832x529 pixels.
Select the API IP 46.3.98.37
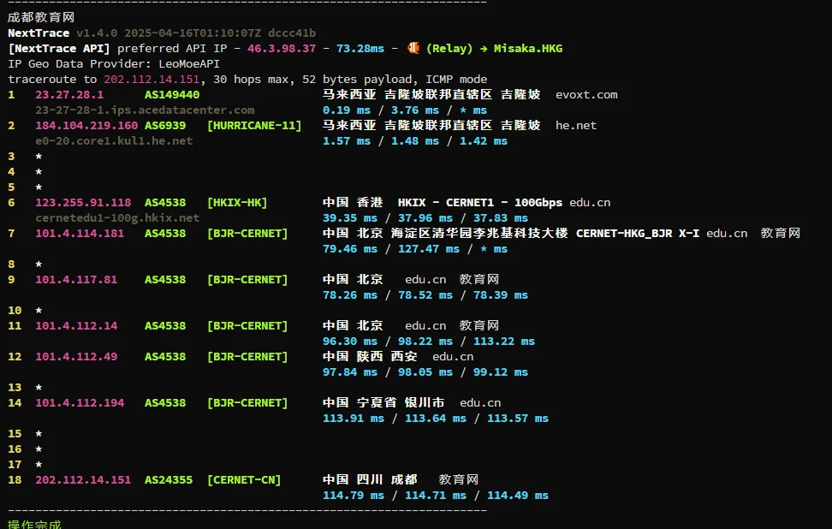[x=282, y=48]
